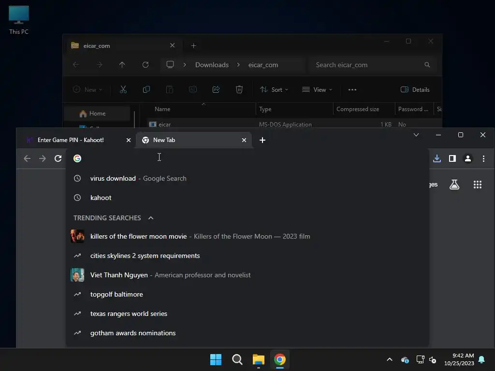Image resolution: width=495 pixels, height=371 pixels.
Task: Choose 'virus download' search suggestion
Action: [247, 178]
